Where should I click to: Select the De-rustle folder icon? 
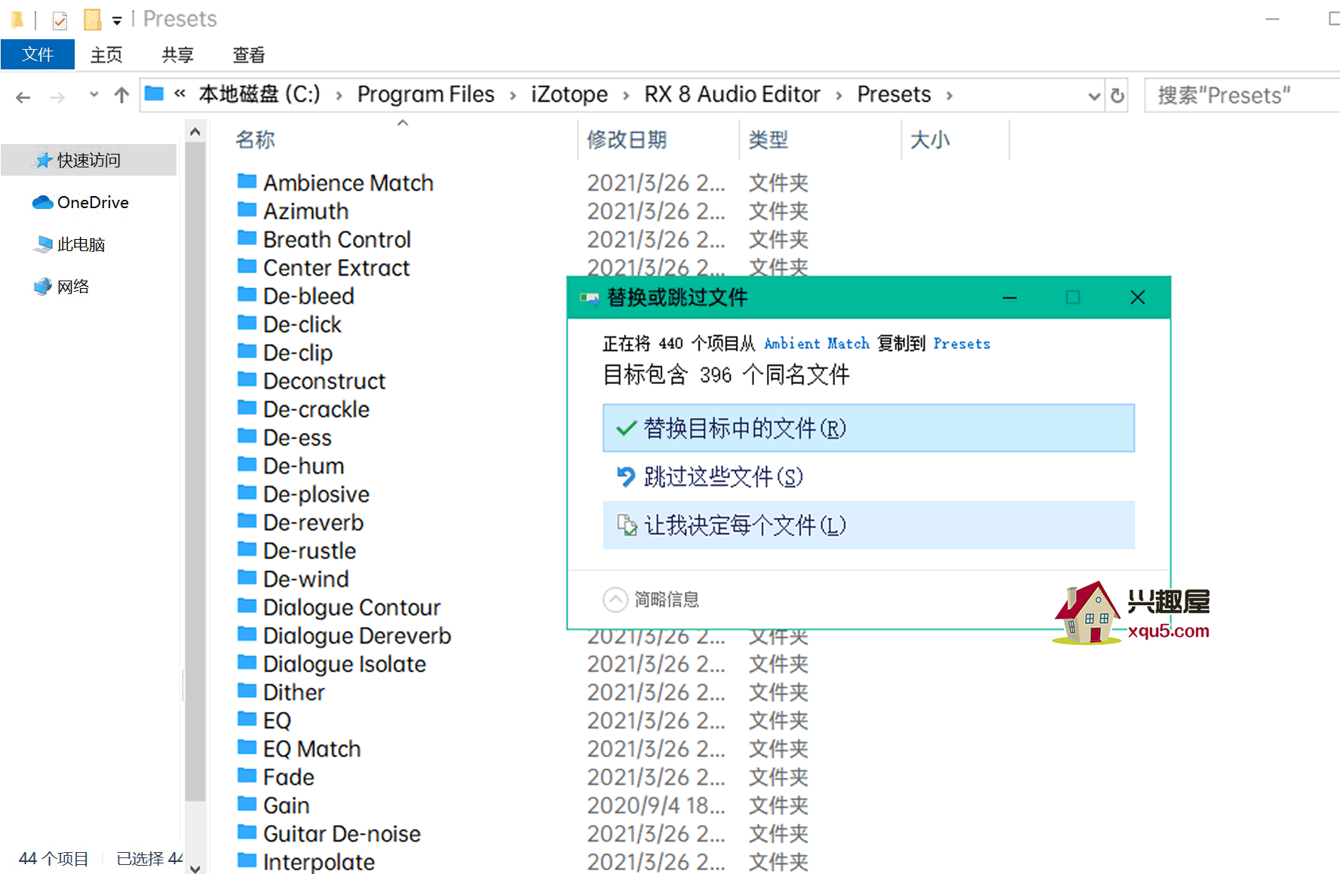247,548
